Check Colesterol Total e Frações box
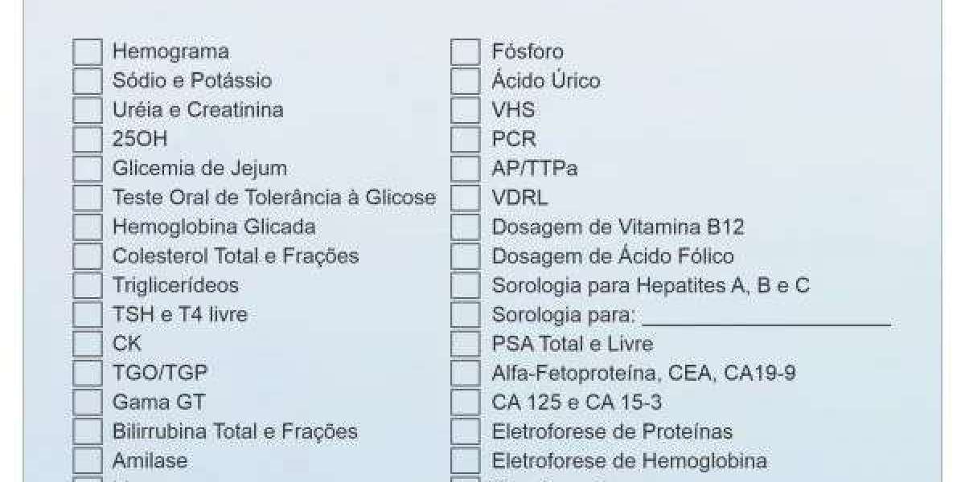This screenshot has height=482, width=965. tap(88, 256)
